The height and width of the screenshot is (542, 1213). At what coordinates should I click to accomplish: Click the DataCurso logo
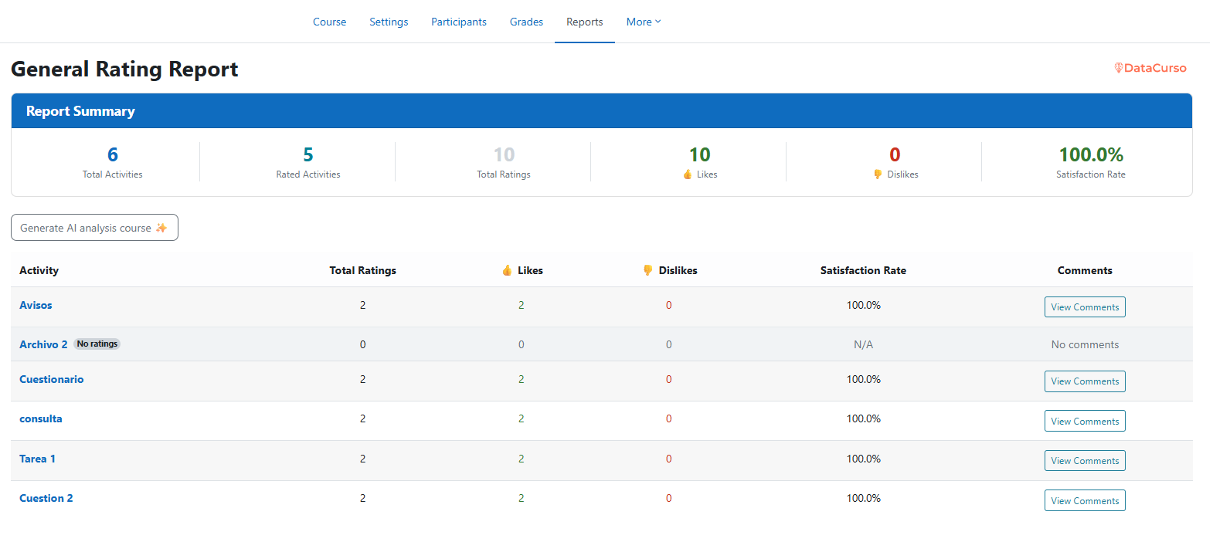pyautogui.click(x=1150, y=68)
